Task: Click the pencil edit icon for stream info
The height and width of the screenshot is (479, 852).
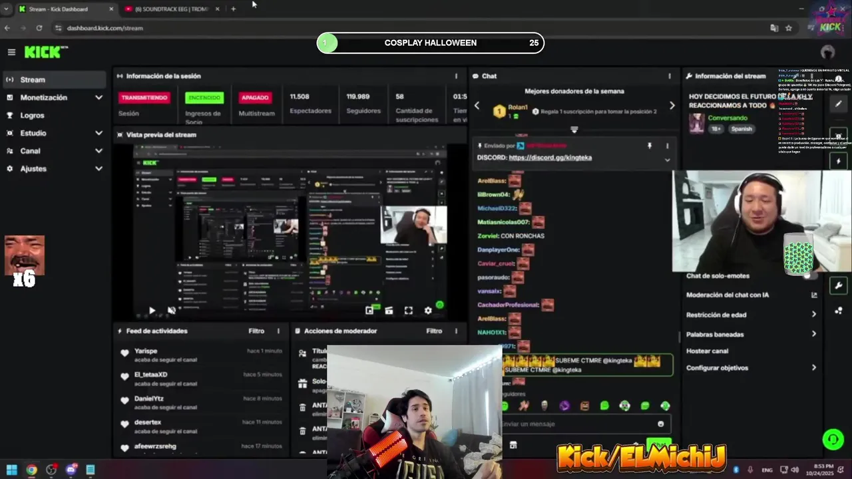Action: point(838,104)
